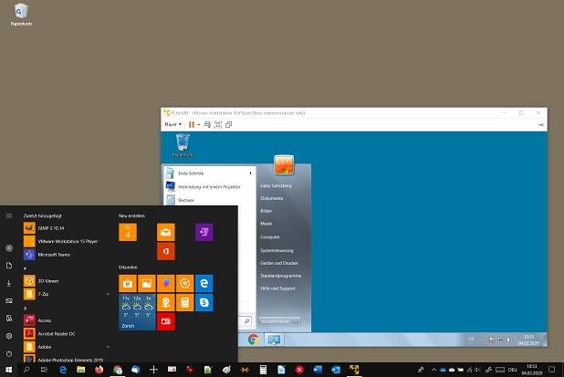Viewport: 564px width, 377px height.
Task: Open the Edge tile in start menu
Action: (204, 284)
